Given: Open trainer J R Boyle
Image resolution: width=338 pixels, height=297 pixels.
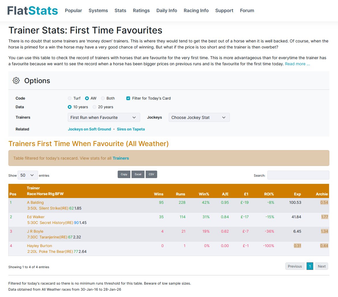Looking at the screenshot, I should (35, 231).
